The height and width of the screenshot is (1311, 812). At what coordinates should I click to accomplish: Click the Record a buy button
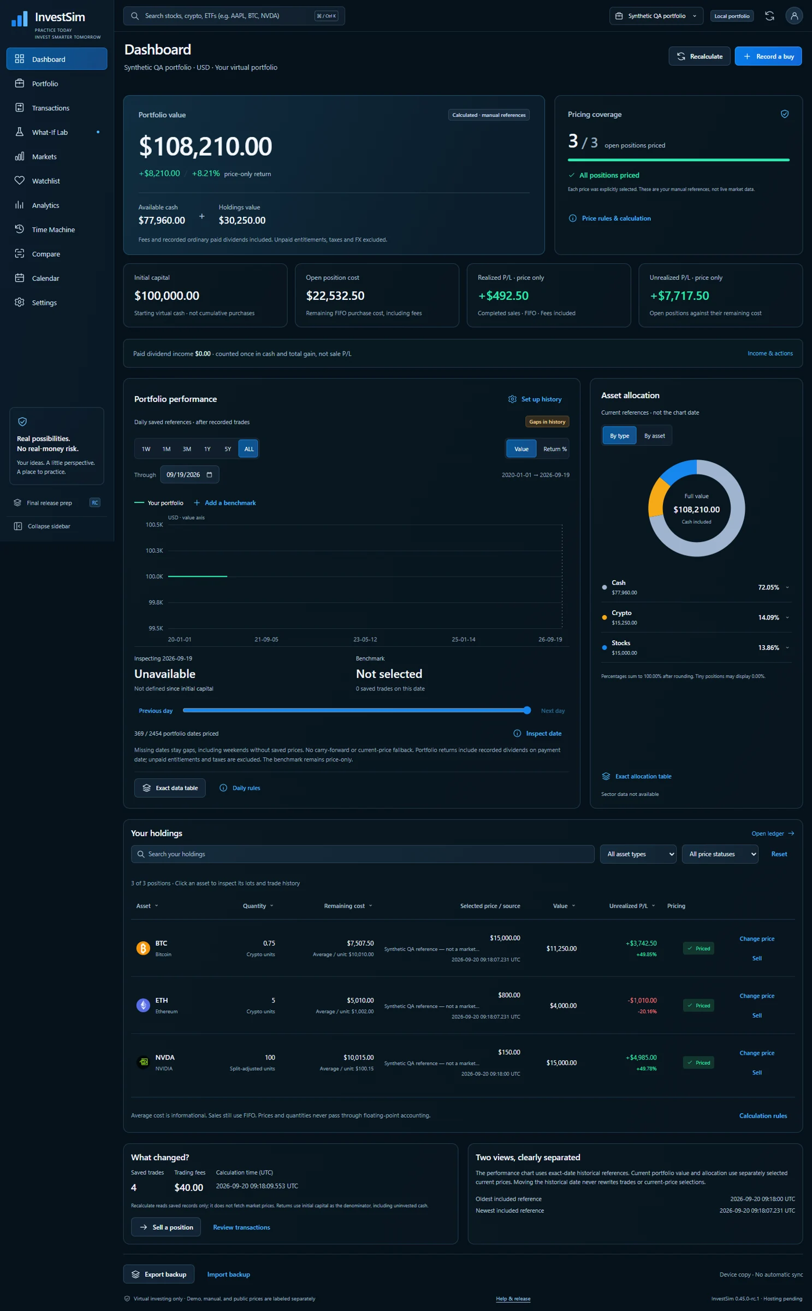768,56
